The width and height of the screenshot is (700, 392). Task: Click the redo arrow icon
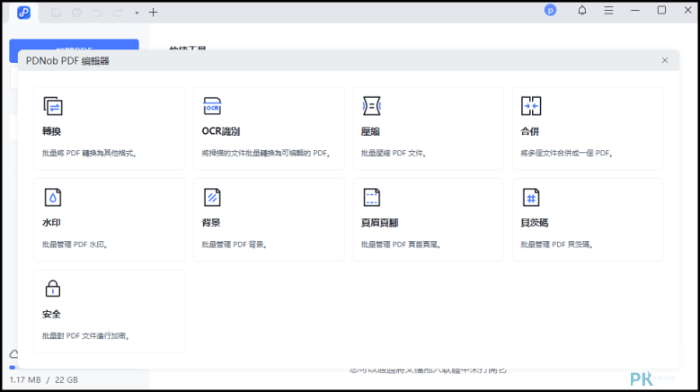pos(118,13)
